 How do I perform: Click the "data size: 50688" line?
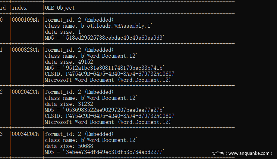[69, 146]
